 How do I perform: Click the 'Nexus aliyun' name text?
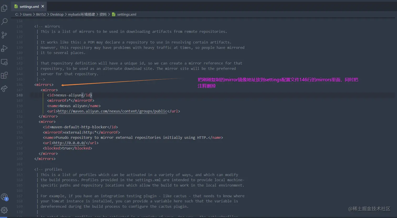click(x=73, y=106)
